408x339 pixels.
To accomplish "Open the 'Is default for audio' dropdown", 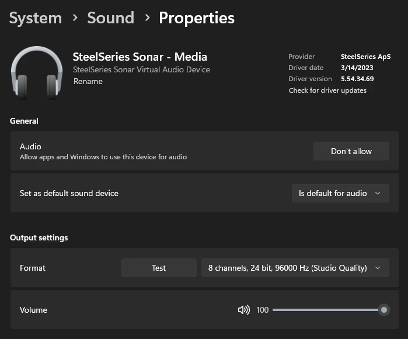I will pyautogui.click(x=340, y=193).
